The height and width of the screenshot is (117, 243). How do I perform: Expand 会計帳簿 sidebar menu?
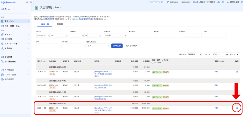(x=15, y=39)
